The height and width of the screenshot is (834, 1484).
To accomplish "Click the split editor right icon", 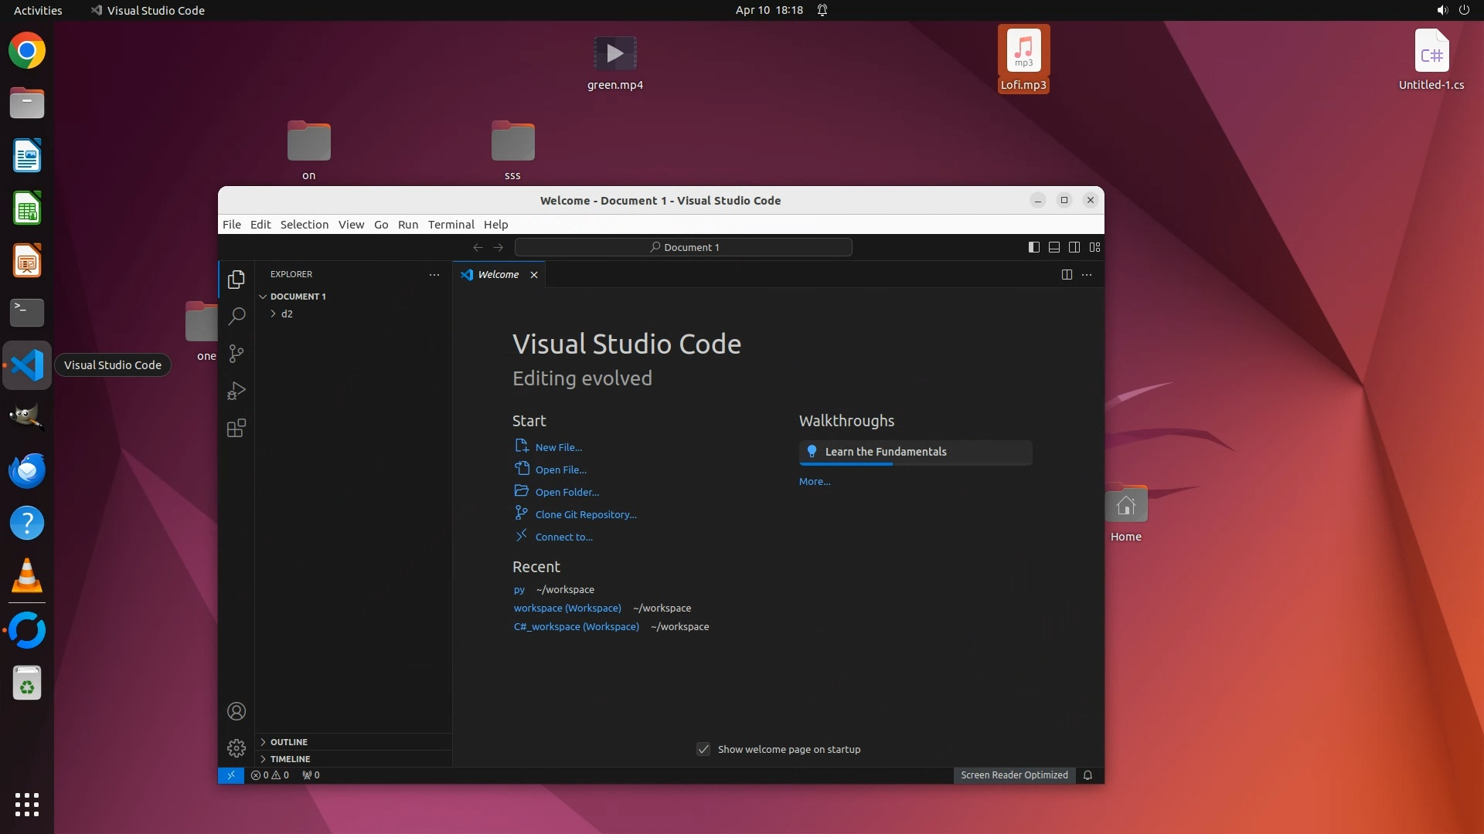I will 1067,275.
